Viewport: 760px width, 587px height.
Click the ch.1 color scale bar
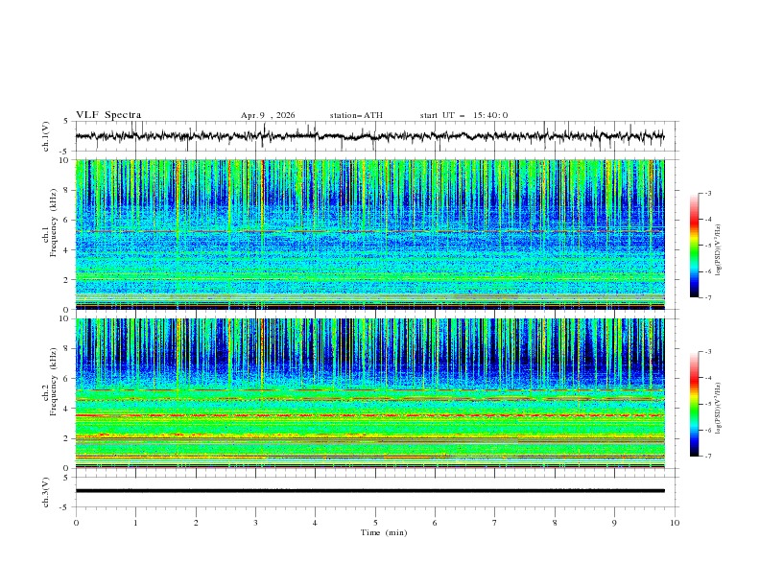694,246
